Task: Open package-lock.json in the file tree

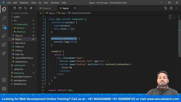Action: [x=22, y=76]
